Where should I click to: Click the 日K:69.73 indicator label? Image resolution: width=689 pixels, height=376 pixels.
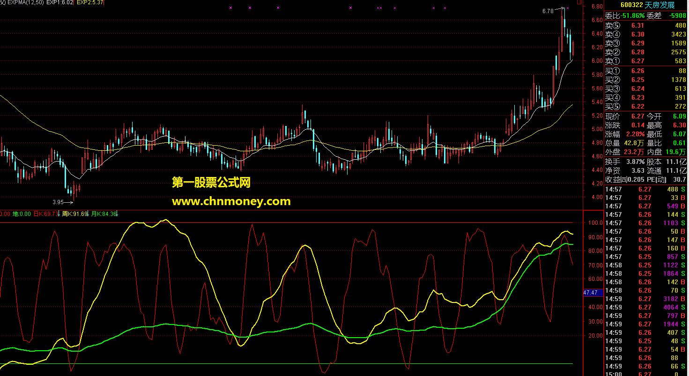tap(46, 214)
